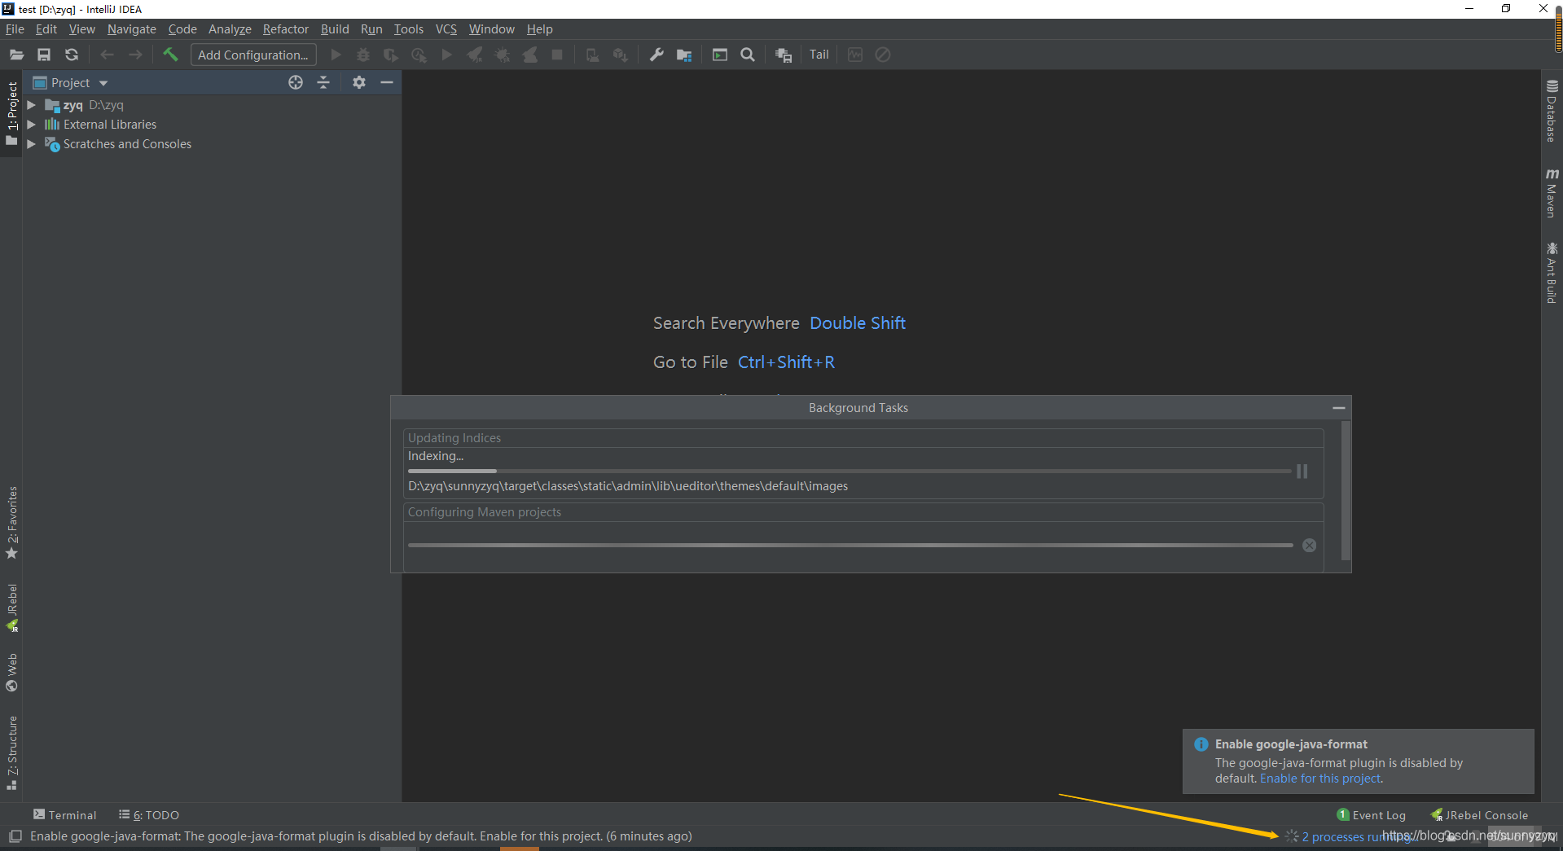1563x851 pixels.
Task: Expand the zyq project folder
Action: coord(31,105)
